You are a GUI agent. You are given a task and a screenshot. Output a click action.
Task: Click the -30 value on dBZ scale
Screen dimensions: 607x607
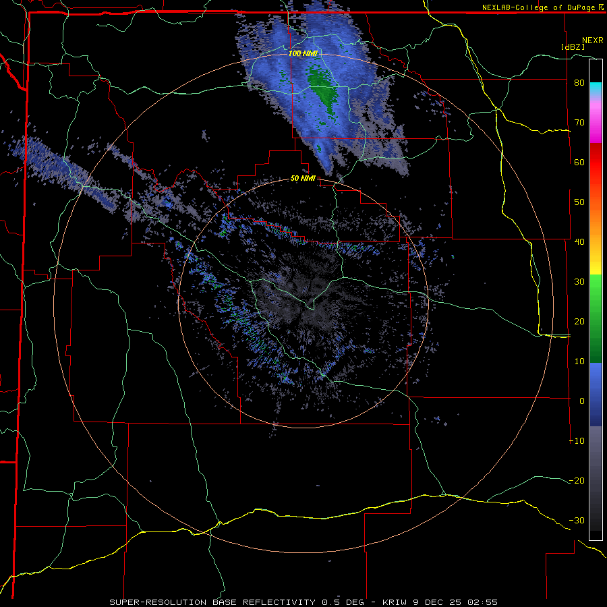click(x=577, y=521)
